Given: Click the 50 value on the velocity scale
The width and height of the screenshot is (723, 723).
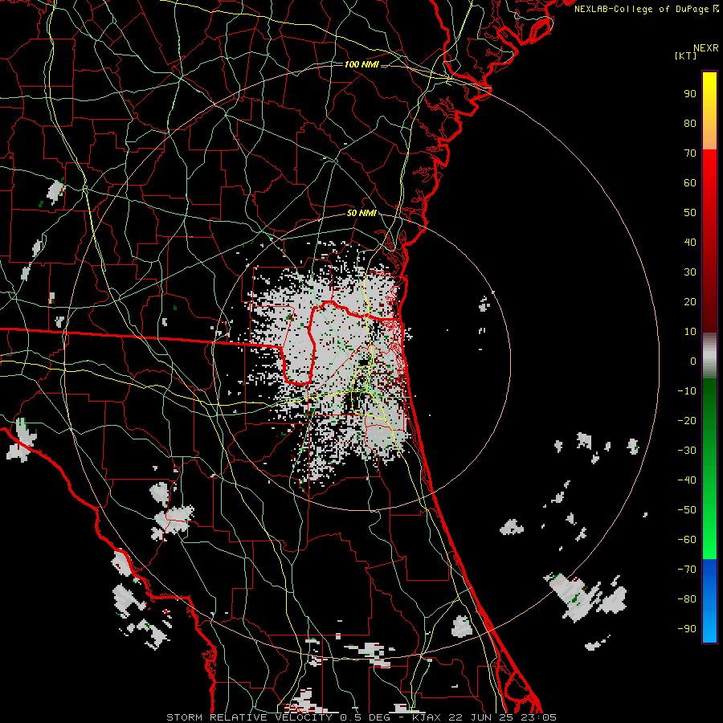Looking at the screenshot, I should 690,213.
